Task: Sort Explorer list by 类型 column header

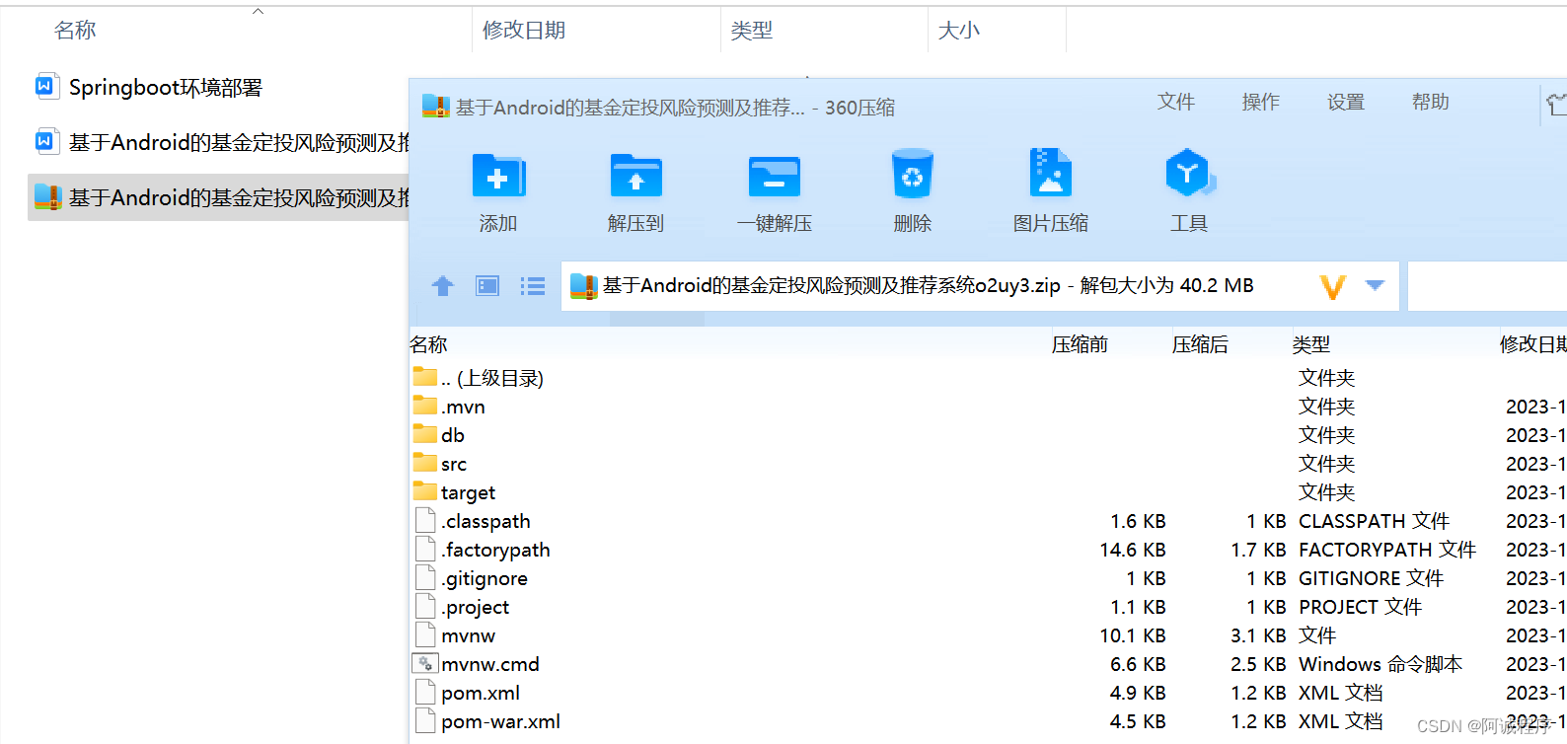Action: point(751,31)
